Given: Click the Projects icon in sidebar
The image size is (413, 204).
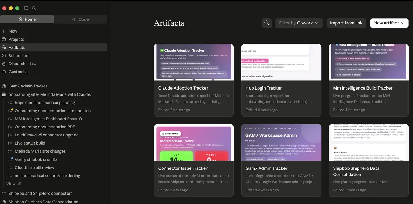Looking at the screenshot, I should coord(4,39).
